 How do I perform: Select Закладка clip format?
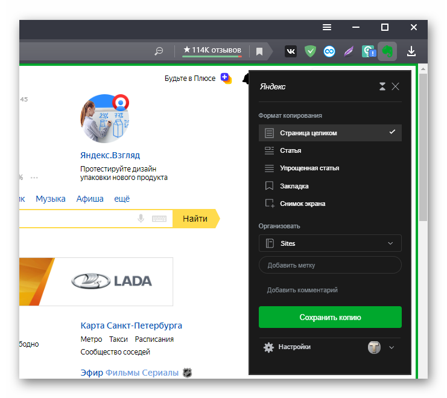pos(330,186)
